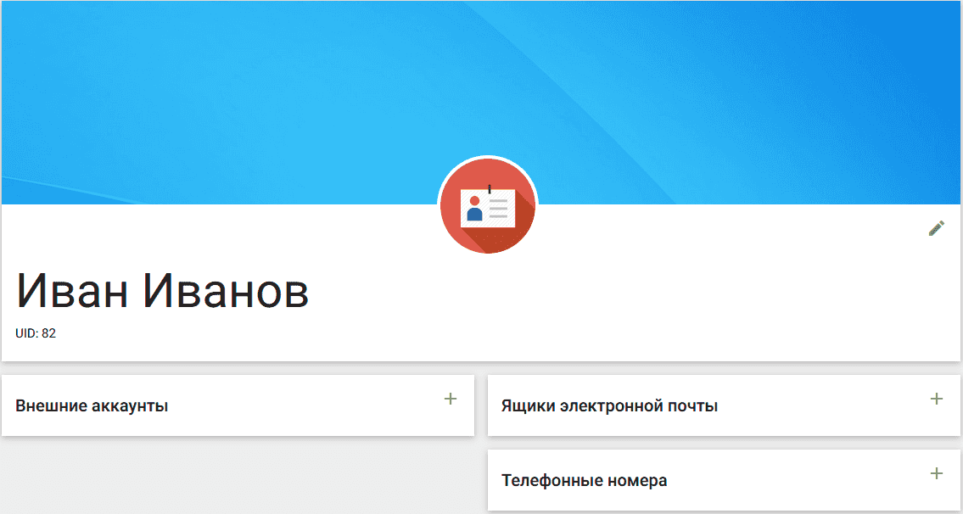This screenshot has height=514, width=963.
Task: Open the red ID badge avatar
Action: 488,206
